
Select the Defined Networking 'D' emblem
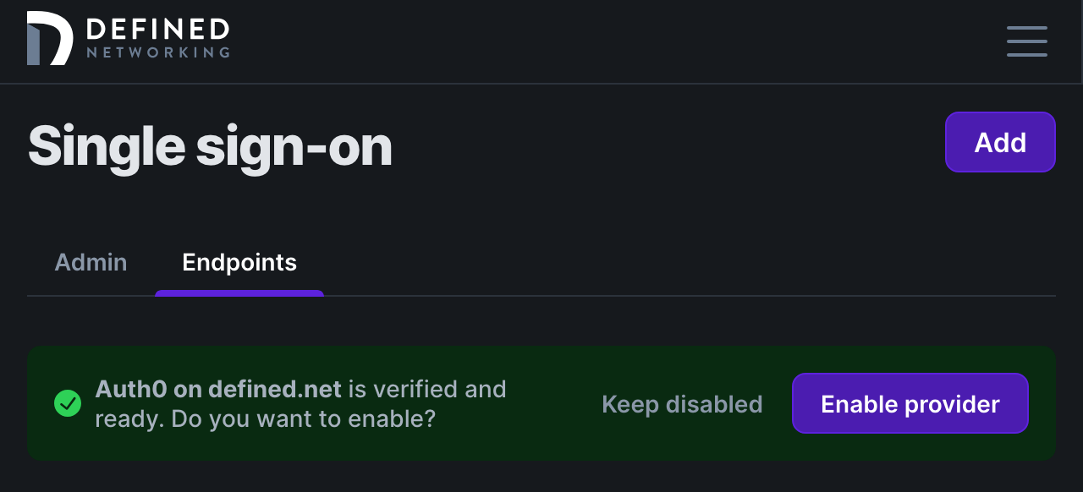pyautogui.click(x=49, y=38)
